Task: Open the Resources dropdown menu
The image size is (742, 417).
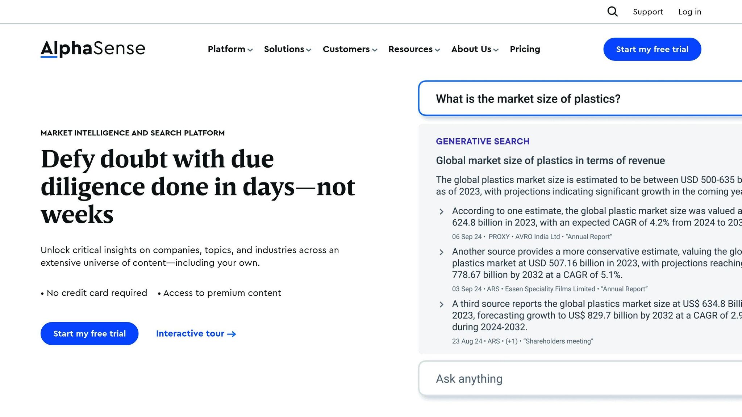Action: (x=414, y=49)
